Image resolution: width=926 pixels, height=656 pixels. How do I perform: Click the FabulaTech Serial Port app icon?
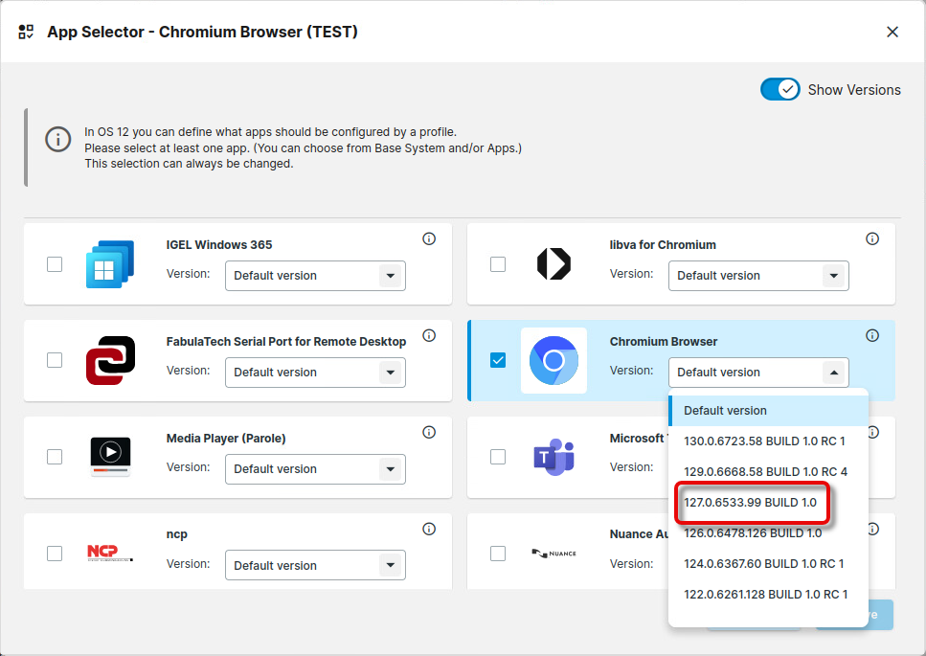[x=110, y=361]
